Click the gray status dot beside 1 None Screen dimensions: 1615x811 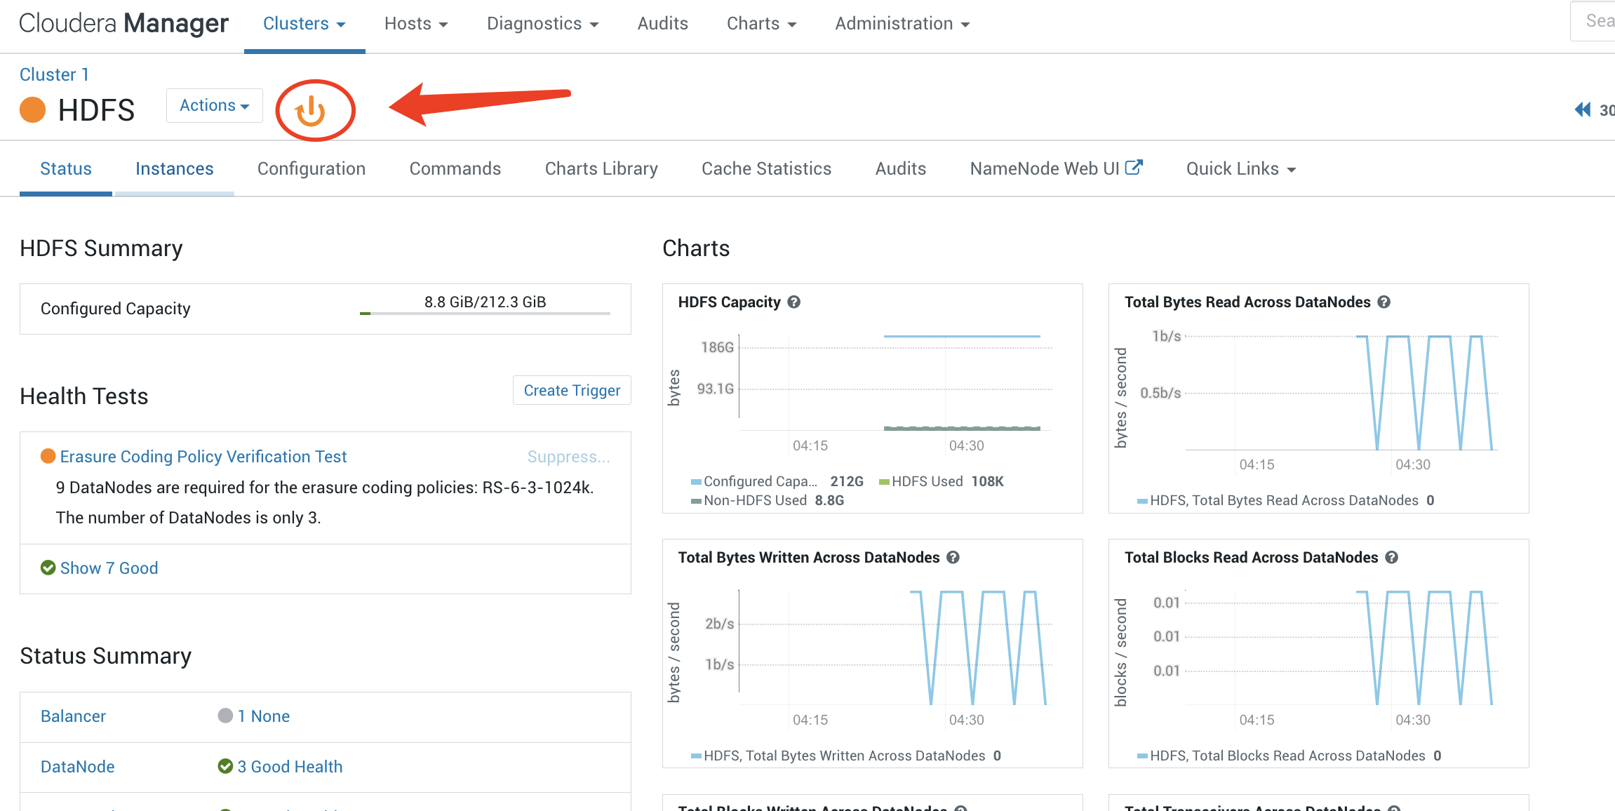(x=225, y=716)
